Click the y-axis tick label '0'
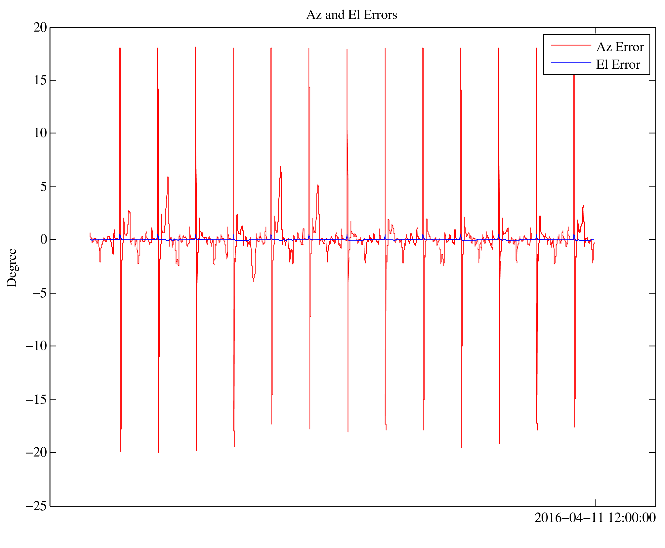 pos(44,240)
